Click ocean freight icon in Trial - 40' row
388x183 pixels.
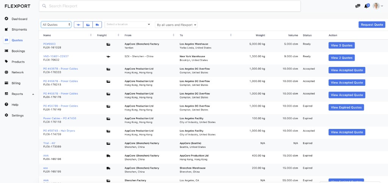coord(108,143)
